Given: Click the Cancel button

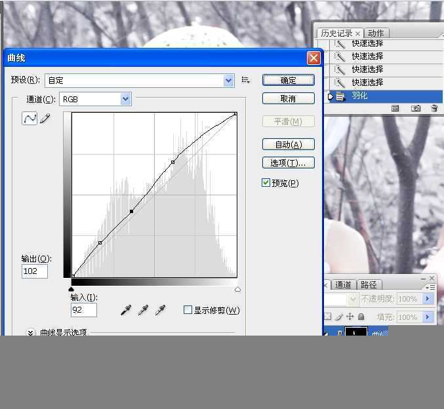Looking at the screenshot, I should coord(289,98).
